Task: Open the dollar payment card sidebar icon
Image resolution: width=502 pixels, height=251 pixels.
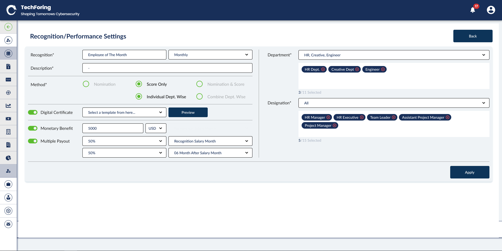Action: (8, 80)
